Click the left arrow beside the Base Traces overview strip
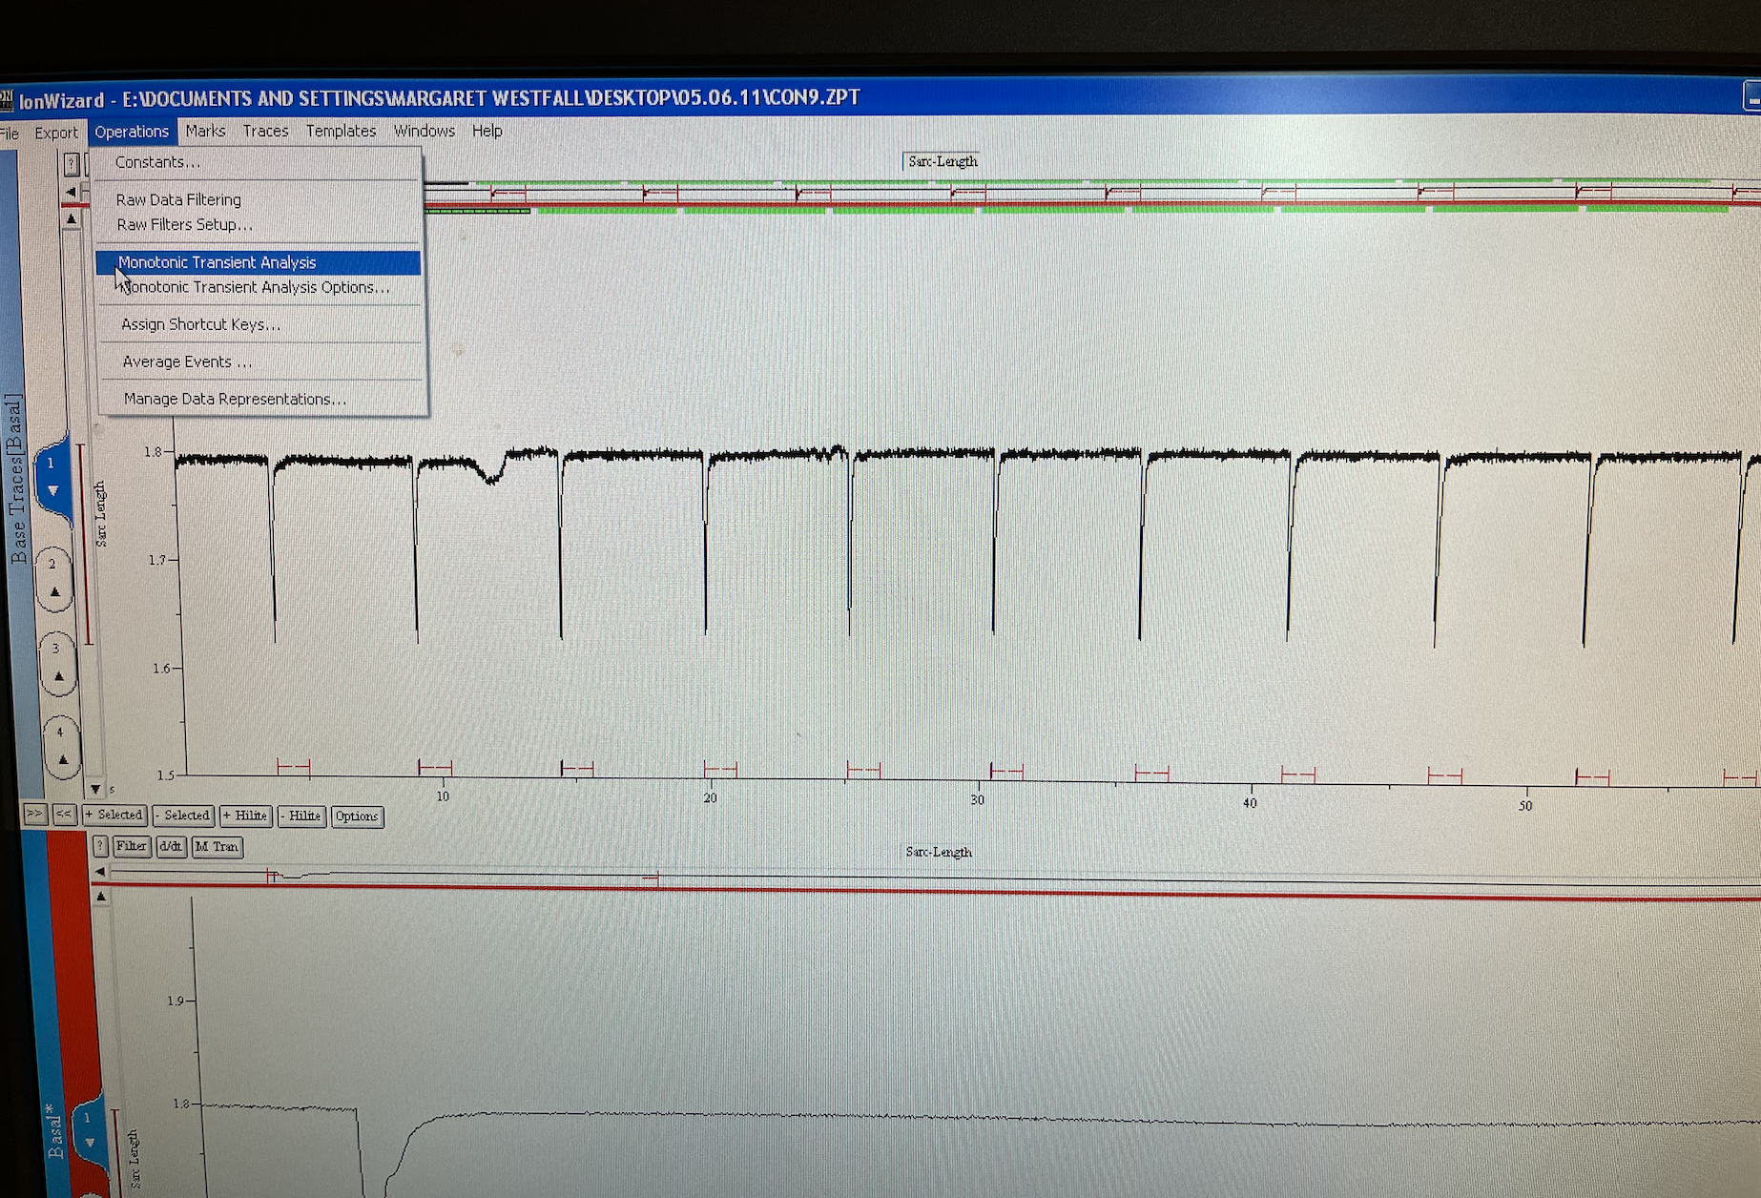 [71, 193]
